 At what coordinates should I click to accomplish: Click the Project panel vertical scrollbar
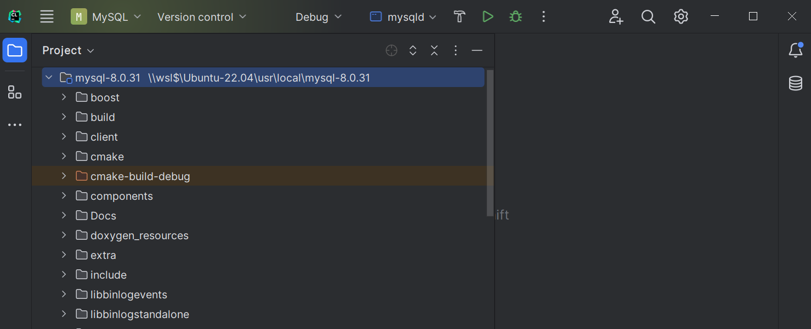(490, 143)
